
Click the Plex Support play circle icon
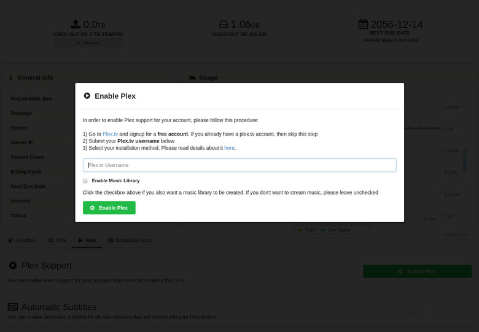(x=13, y=265)
